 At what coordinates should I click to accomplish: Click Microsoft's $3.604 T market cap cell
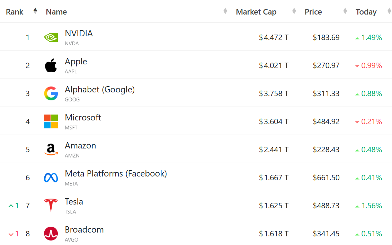(x=274, y=121)
